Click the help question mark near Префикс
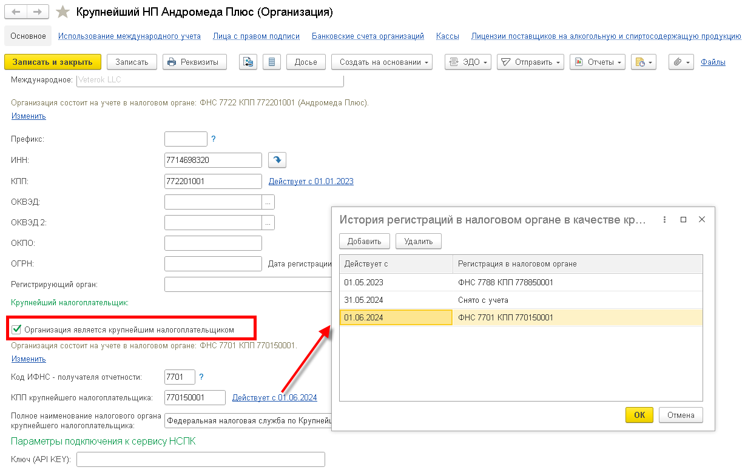This screenshot has width=745, height=470. click(x=214, y=139)
